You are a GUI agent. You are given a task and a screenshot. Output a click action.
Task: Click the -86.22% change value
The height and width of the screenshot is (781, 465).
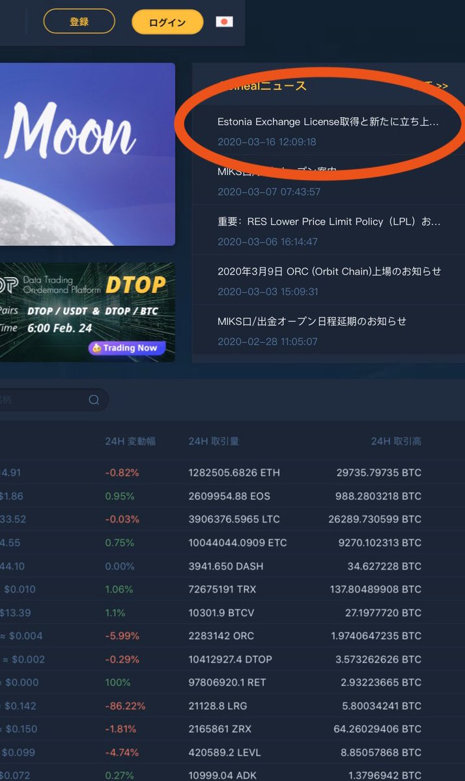click(125, 706)
